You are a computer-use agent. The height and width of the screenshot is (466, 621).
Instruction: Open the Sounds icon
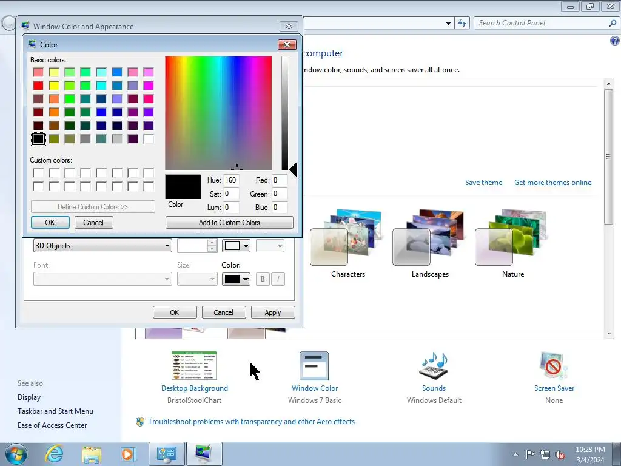point(434,366)
